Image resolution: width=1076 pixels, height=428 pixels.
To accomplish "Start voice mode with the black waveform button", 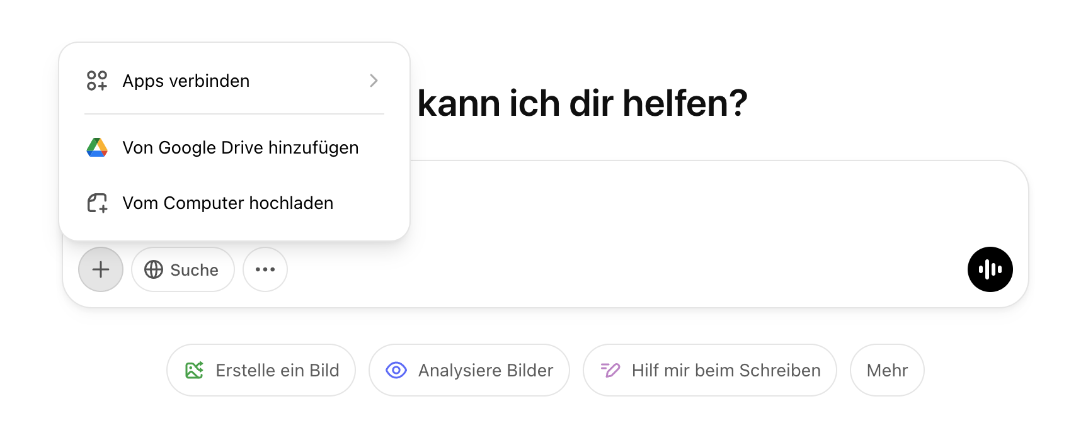I will [x=990, y=269].
